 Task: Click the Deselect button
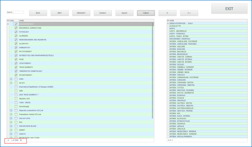click(x=103, y=13)
